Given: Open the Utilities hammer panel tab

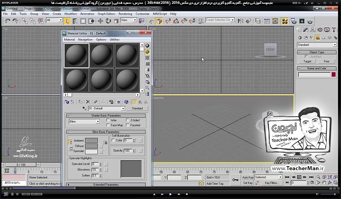Looking at the screenshot, I should [334, 30].
